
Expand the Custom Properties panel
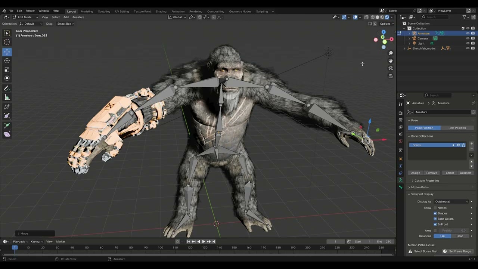click(426, 180)
